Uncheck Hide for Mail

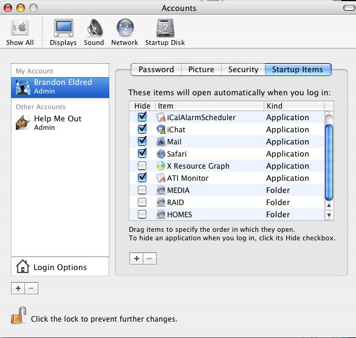pos(142,141)
